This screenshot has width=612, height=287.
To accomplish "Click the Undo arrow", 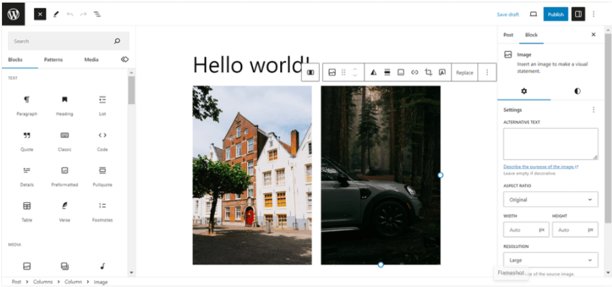I will (70, 14).
